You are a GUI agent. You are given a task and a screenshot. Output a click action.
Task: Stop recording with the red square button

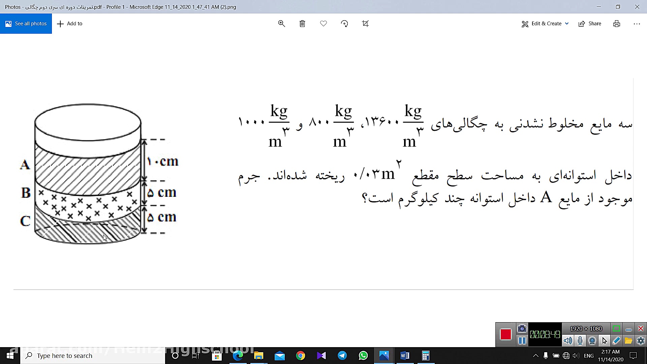pos(505,334)
